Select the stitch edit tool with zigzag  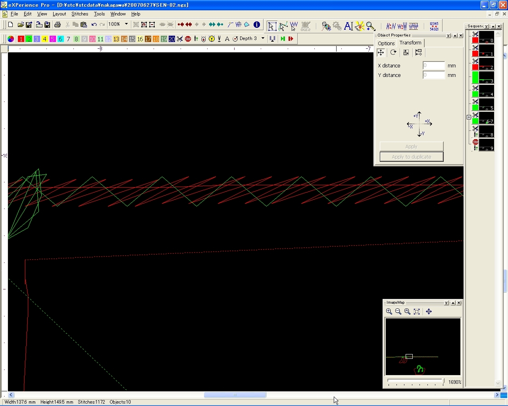[x=294, y=26]
